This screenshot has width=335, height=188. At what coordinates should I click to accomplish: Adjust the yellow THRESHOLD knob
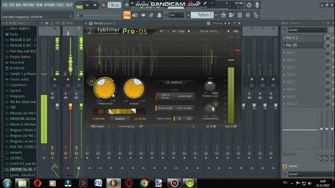[x=105, y=88]
